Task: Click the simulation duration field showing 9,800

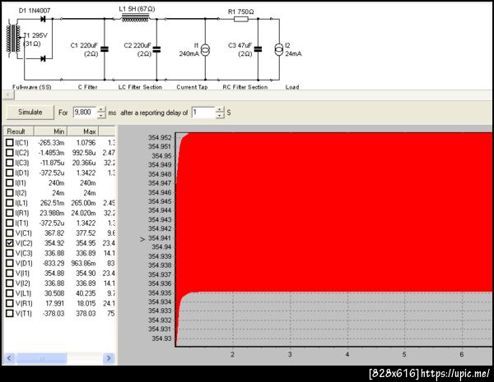Action: pos(85,113)
